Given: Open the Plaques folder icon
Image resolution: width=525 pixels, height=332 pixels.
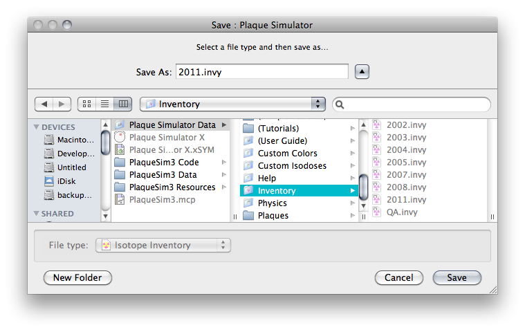Looking at the screenshot, I should (248, 216).
